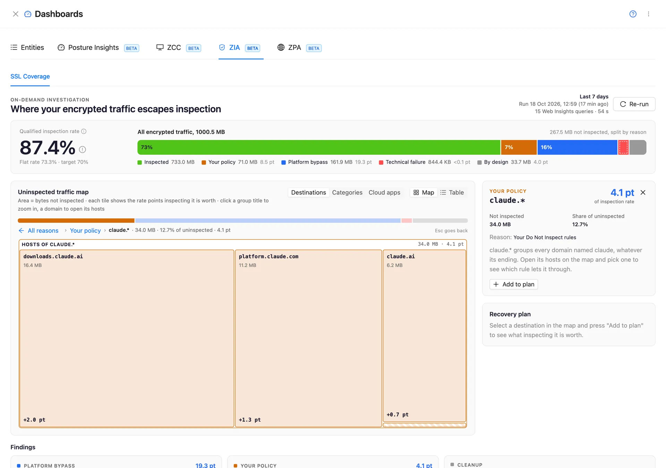This screenshot has height=468, width=666.
Task: Close the claude.* detail panel
Action: (x=643, y=192)
